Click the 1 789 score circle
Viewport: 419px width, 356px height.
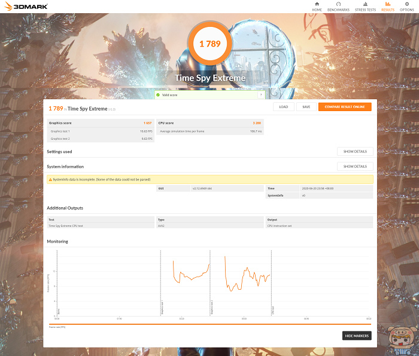coord(210,44)
